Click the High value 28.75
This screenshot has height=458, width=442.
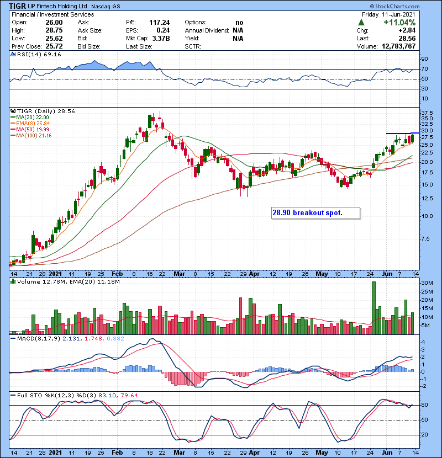coord(54,30)
